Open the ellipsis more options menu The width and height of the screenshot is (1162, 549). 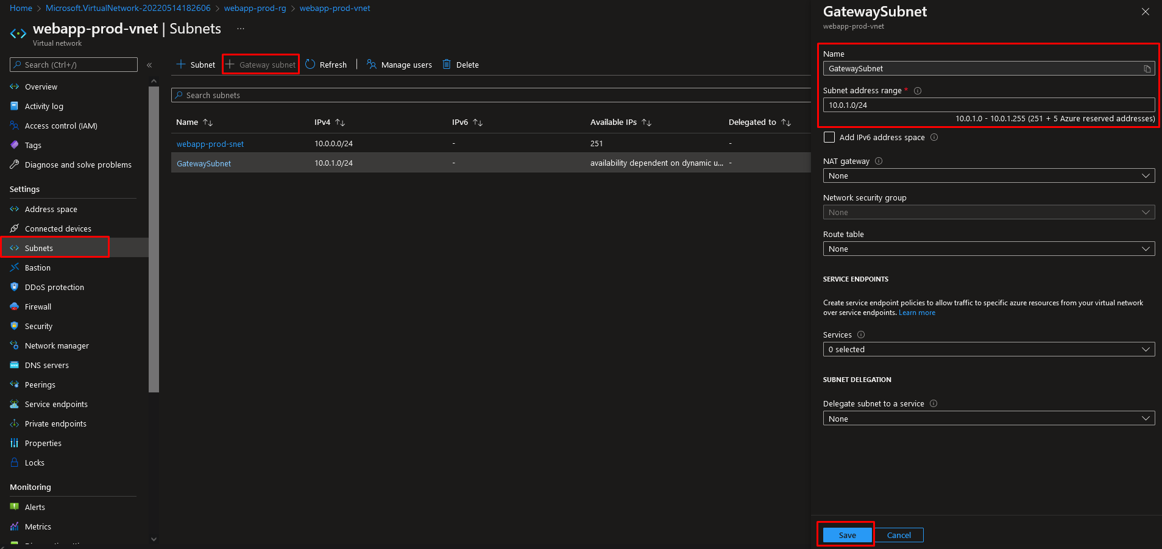(241, 29)
